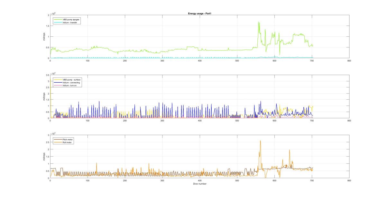Click x-tick '400' under the VBD pump apogee plot
Image resolution: width=386 pixels, height=200 pixels.
pos(199,60)
